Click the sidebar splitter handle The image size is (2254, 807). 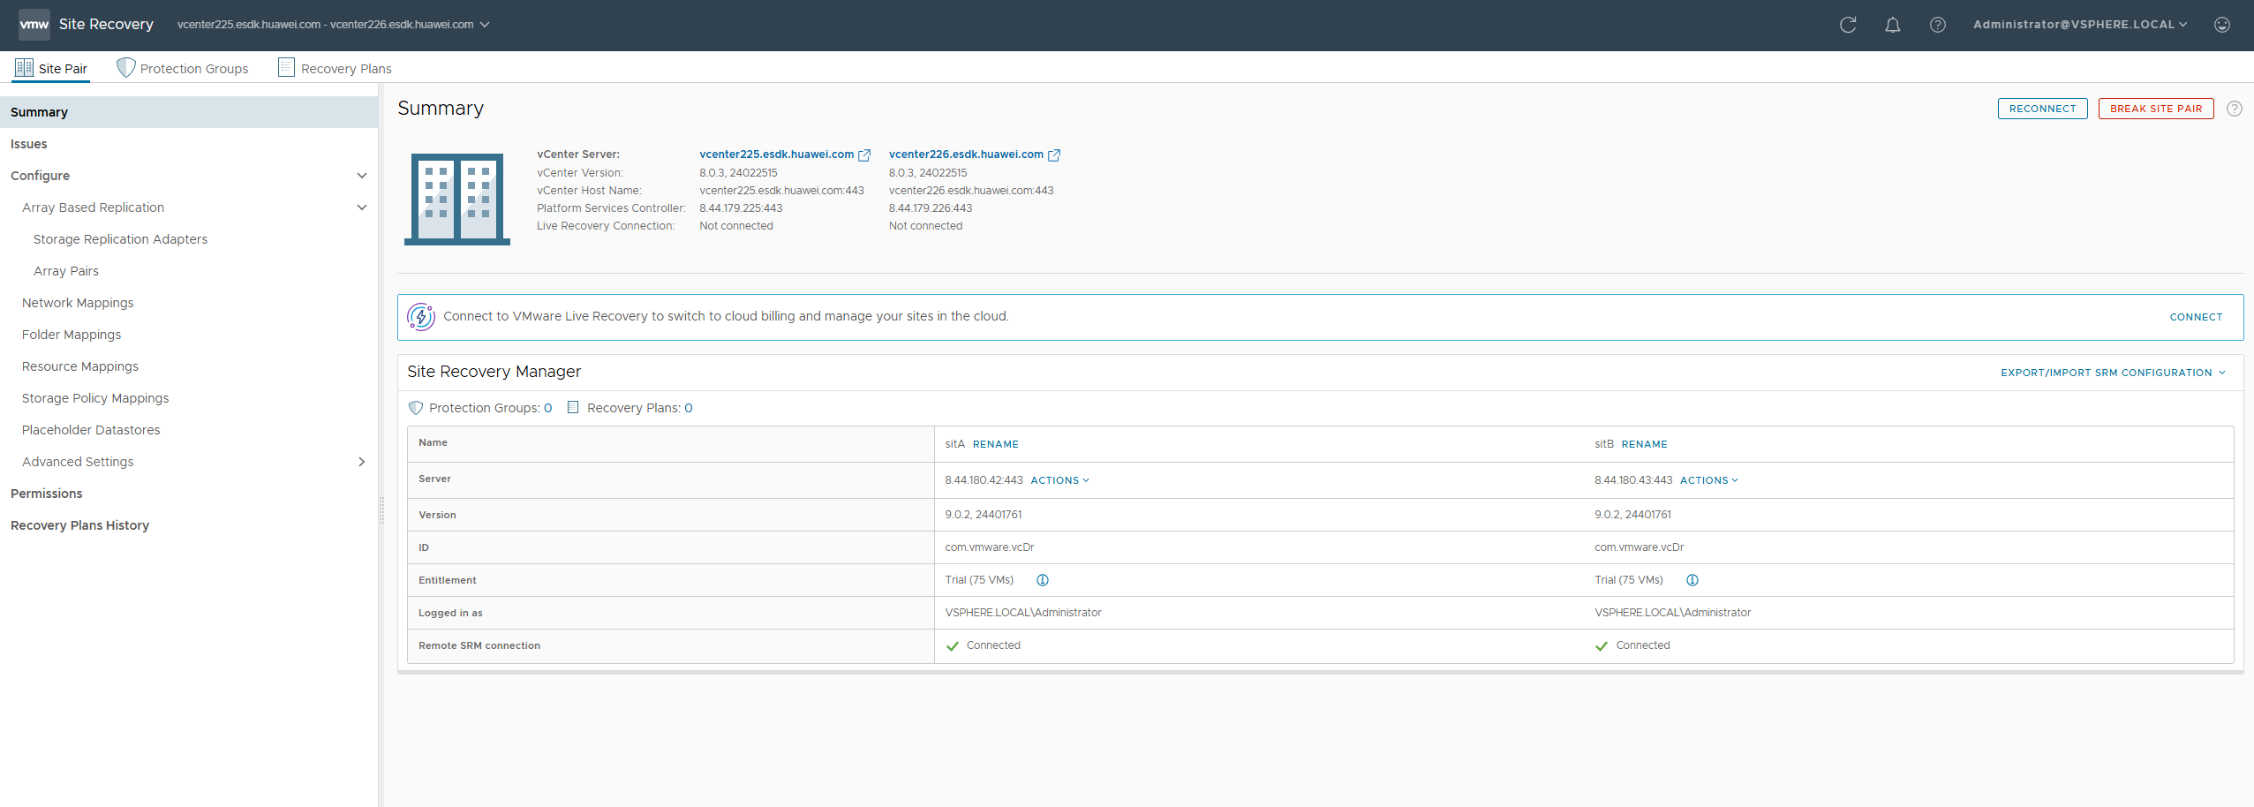point(381,510)
